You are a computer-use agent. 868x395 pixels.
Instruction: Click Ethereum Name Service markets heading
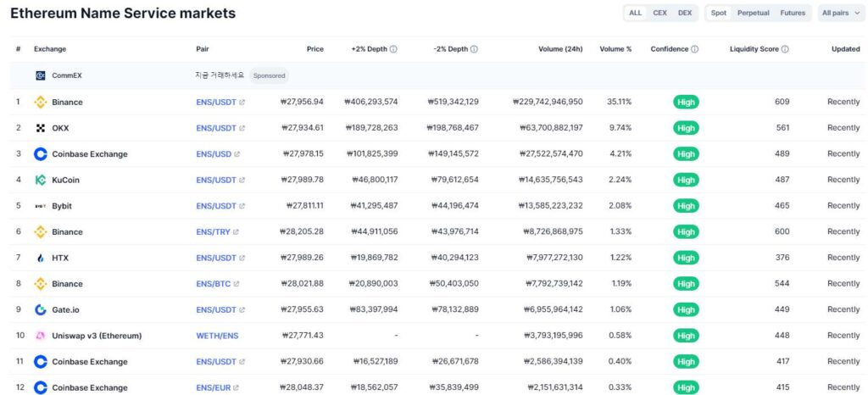point(123,14)
